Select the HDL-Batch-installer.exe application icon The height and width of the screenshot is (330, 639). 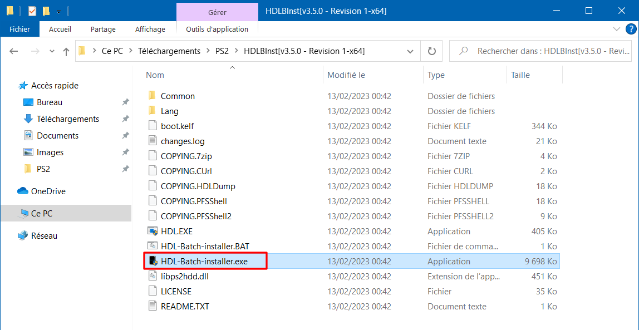point(153,261)
